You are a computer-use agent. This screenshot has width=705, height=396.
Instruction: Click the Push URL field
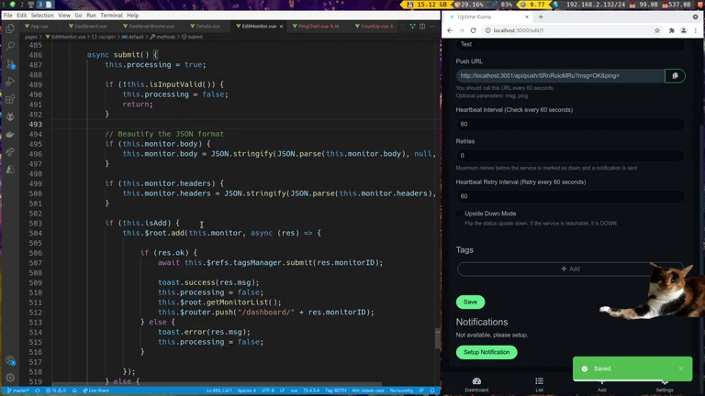tap(560, 76)
